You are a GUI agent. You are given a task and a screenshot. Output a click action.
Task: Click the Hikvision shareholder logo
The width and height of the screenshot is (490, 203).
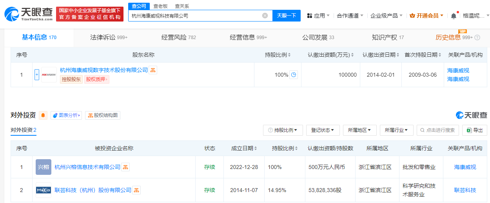(49, 75)
